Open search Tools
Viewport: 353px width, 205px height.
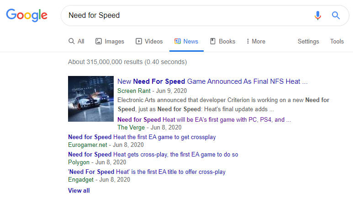click(337, 41)
